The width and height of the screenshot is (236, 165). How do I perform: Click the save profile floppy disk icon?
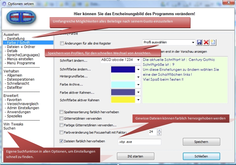tap(200, 42)
